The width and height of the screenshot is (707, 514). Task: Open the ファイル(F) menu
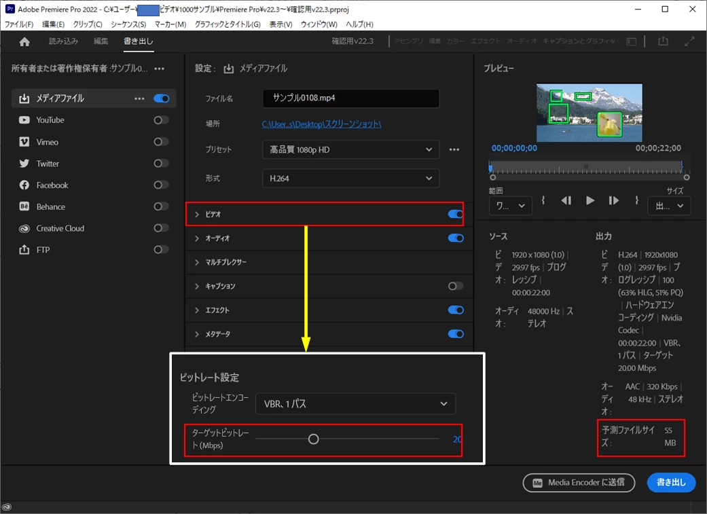click(19, 24)
